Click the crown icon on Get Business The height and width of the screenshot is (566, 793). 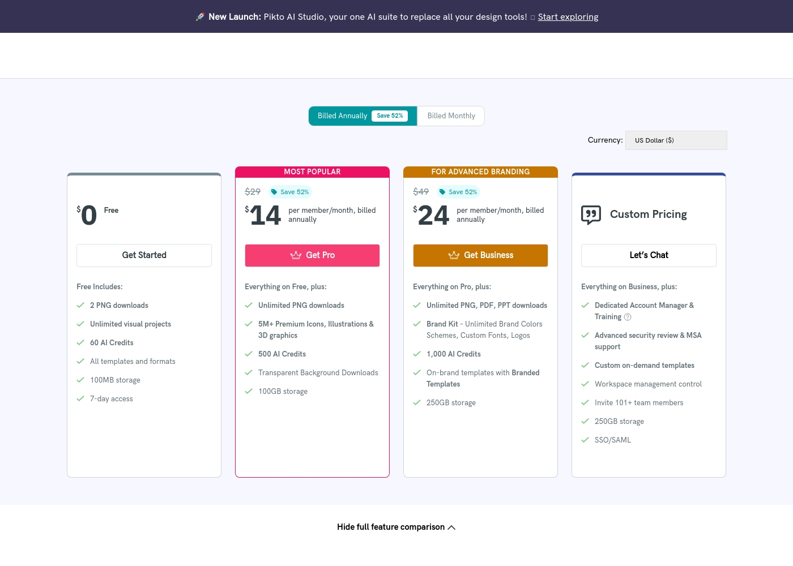click(x=454, y=255)
